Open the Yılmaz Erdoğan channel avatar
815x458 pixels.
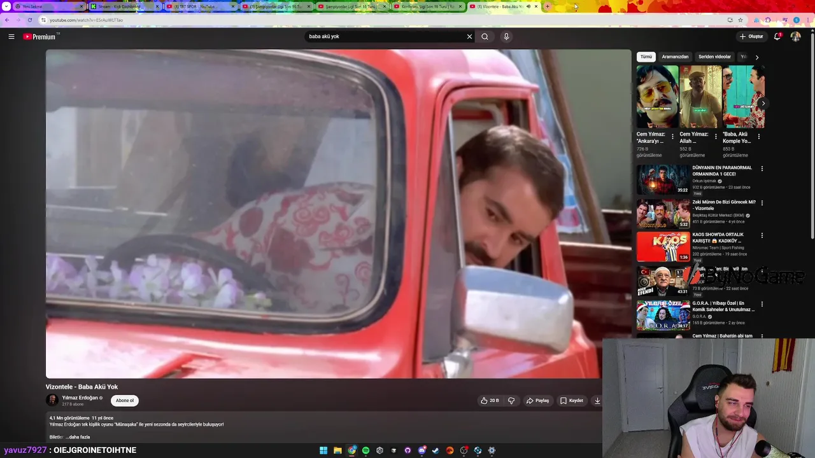click(x=52, y=400)
